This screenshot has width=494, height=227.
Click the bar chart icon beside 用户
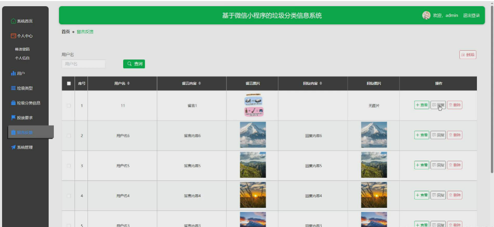[13, 73]
